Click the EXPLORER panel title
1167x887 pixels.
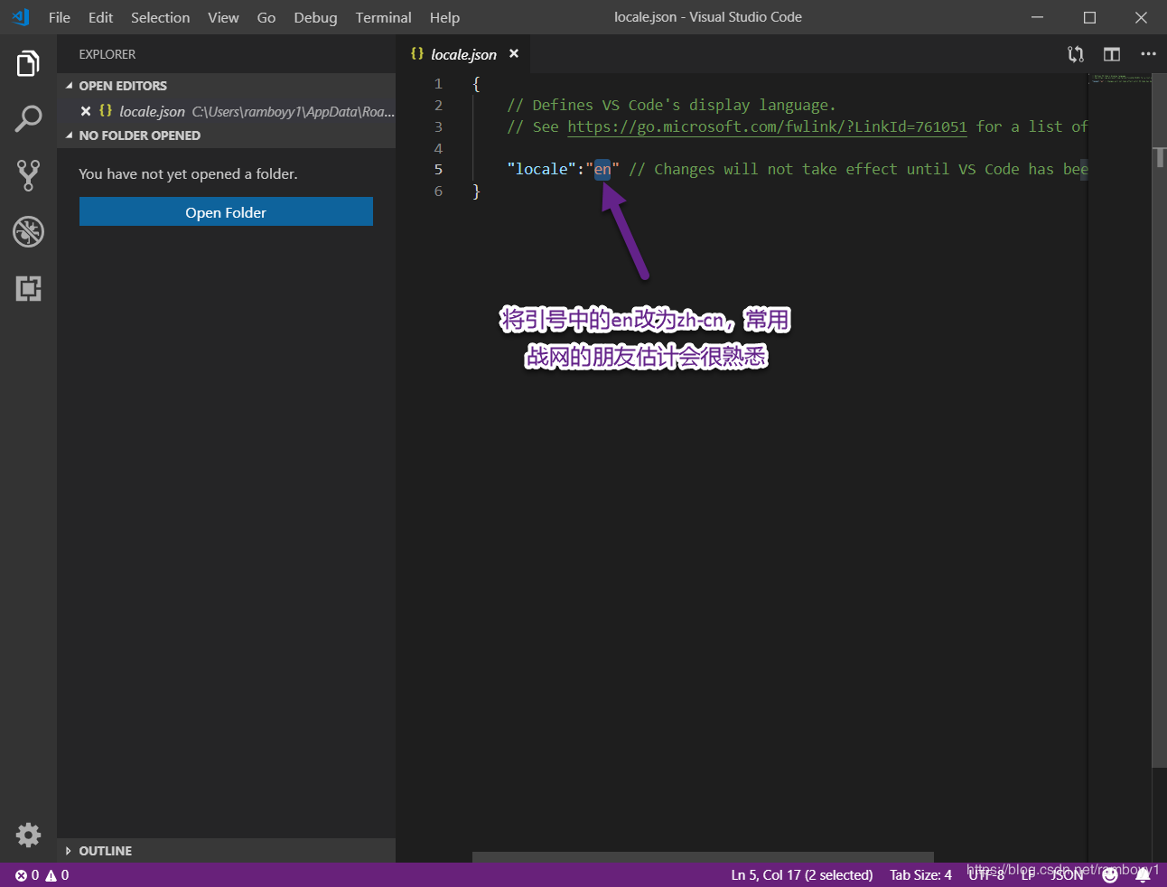coord(107,54)
